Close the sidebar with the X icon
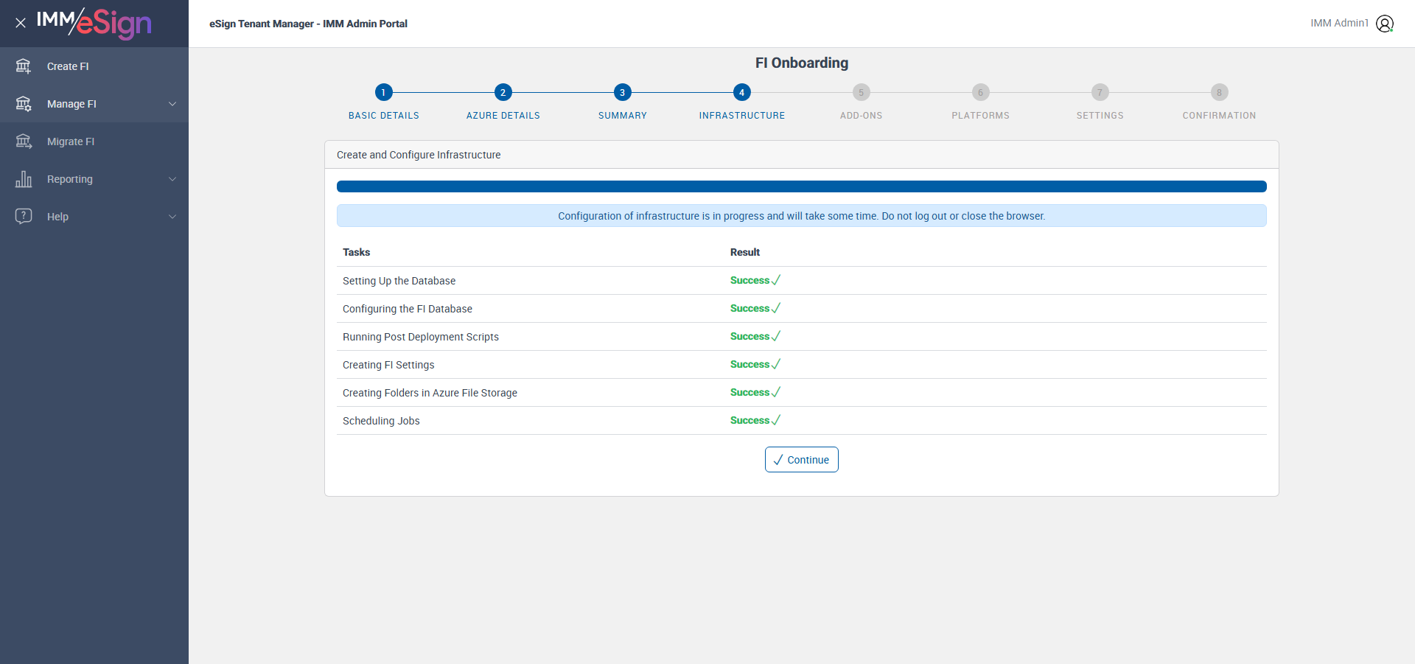This screenshot has height=664, width=1415. pos(21,23)
